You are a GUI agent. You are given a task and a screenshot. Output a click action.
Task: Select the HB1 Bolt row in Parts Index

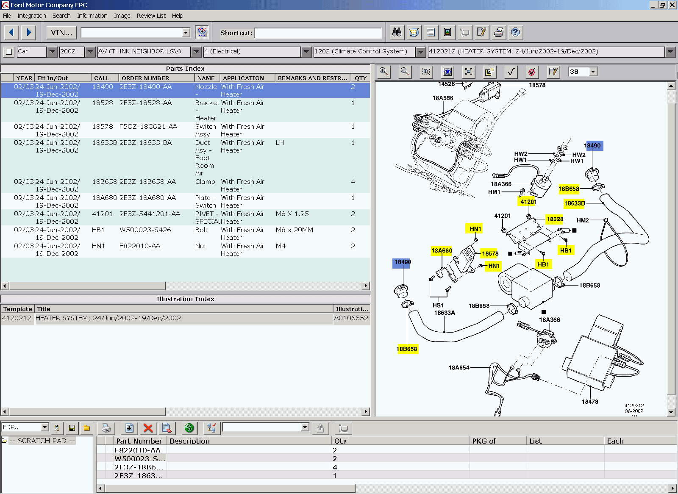tap(185, 233)
